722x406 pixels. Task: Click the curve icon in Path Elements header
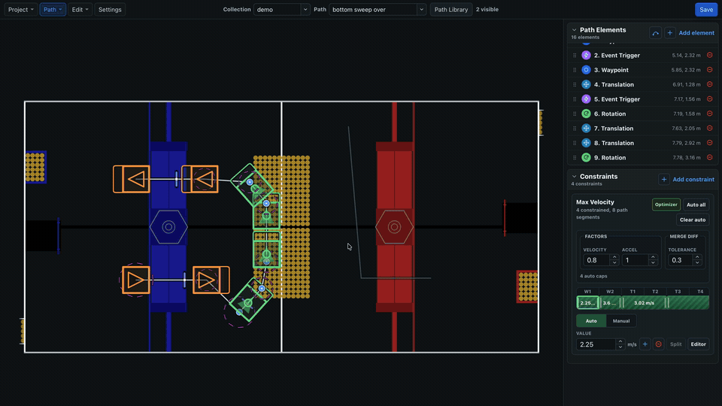655,32
